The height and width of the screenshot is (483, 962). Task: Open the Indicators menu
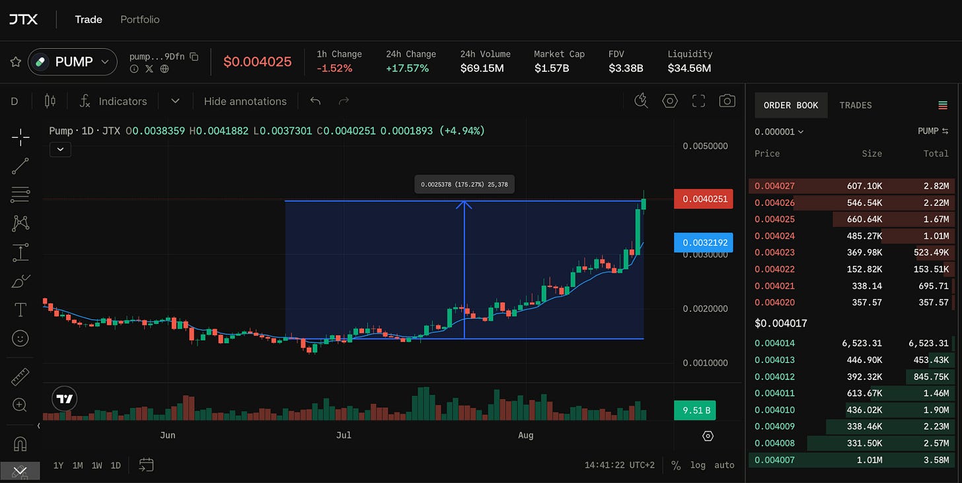pyautogui.click(x=113, y=101)
